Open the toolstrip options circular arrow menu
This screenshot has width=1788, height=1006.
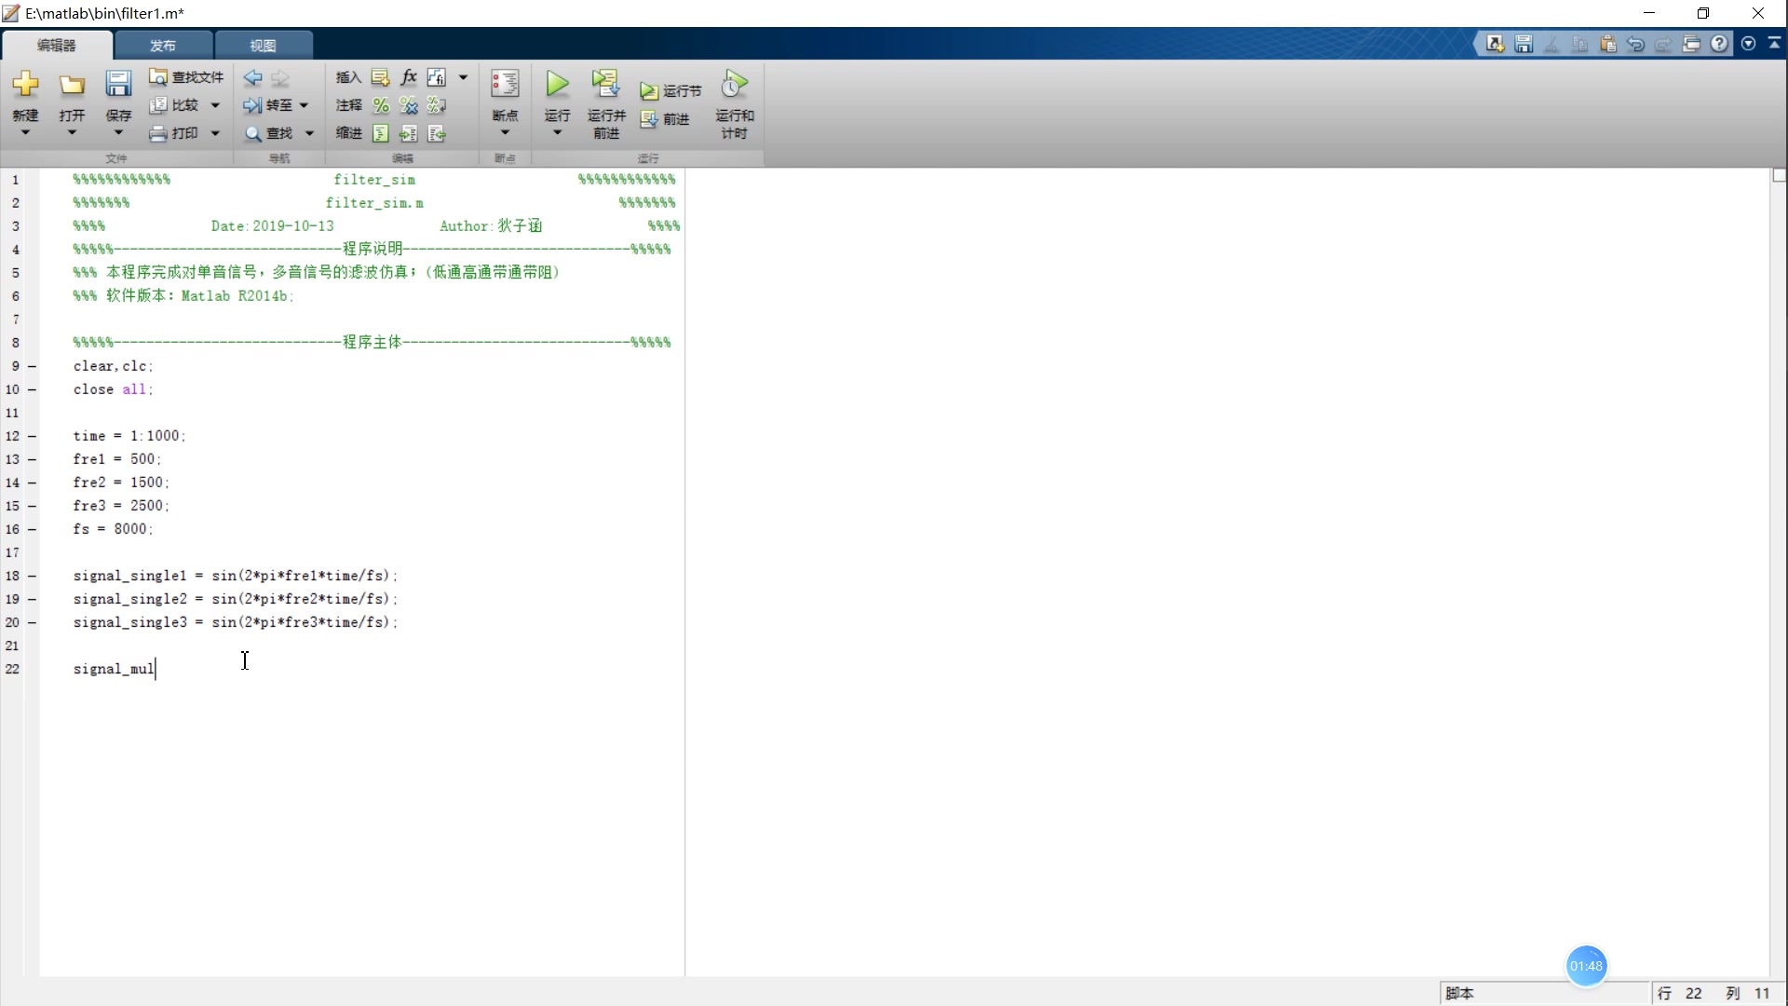click(x=1748, y=44)
